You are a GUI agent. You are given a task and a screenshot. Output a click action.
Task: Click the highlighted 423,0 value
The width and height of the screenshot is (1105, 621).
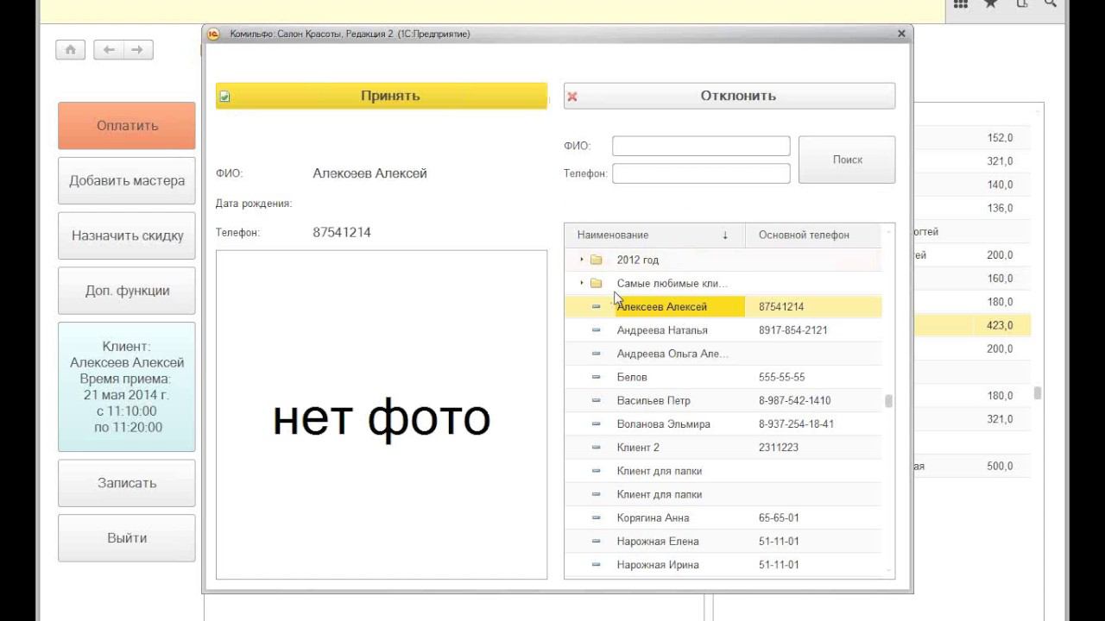pos(1000,325)
